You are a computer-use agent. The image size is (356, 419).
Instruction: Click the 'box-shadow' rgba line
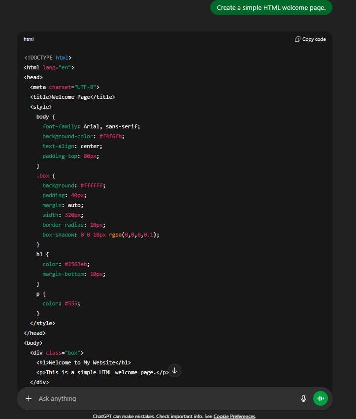101,235
